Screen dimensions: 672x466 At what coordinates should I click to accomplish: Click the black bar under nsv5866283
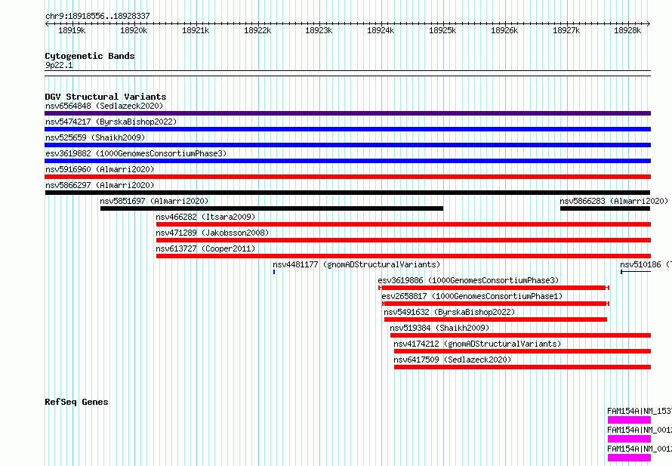click(605, 208)
